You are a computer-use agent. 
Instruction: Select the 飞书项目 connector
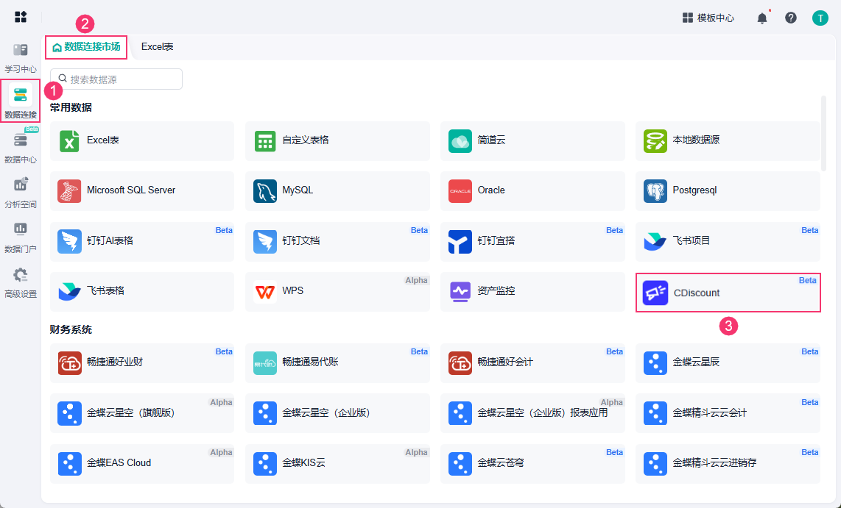point(728,241)
